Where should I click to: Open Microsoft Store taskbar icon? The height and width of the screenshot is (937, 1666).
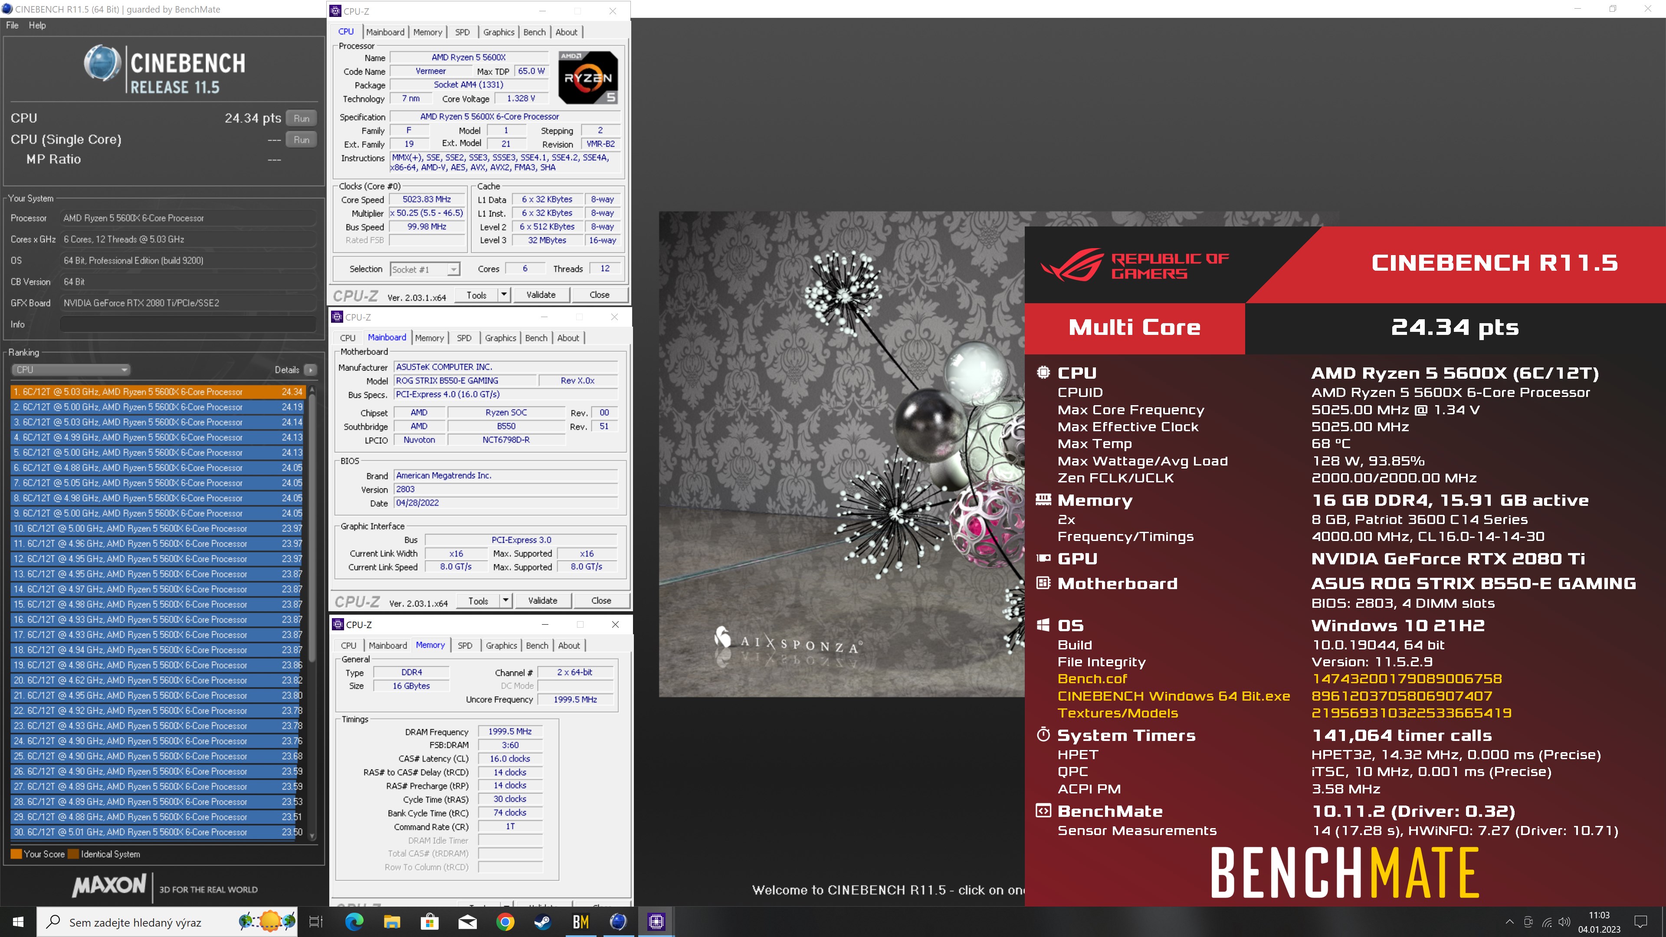click(x=430, y=921)
